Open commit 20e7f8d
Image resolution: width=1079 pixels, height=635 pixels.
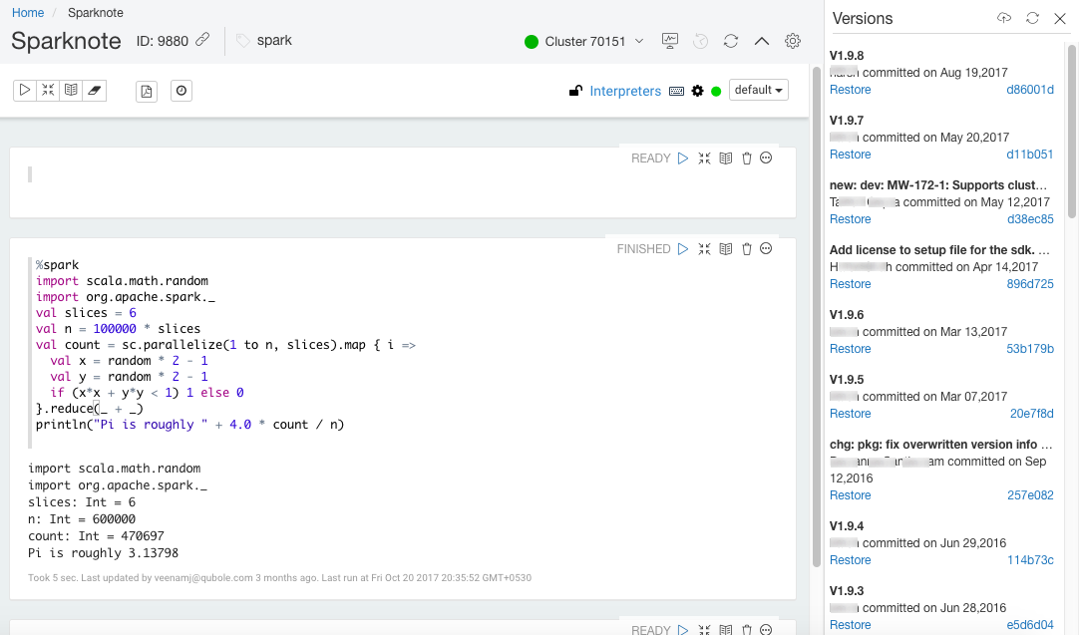[1031, 414]
